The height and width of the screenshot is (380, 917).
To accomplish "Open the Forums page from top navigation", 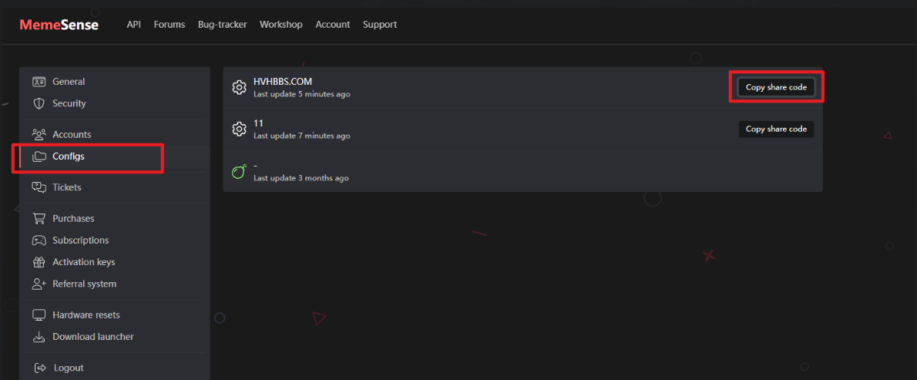I will (x=170, y=25).
